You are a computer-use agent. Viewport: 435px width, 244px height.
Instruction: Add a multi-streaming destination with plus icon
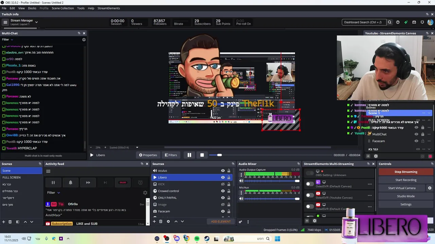coord(307,221)
